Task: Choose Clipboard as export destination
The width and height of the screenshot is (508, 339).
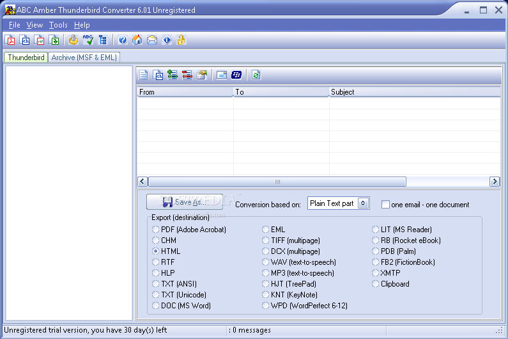Action: click(390, 284)
